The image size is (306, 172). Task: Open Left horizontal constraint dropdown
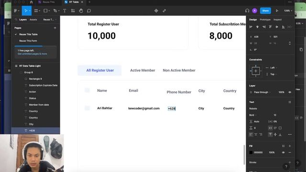[273, 68]
